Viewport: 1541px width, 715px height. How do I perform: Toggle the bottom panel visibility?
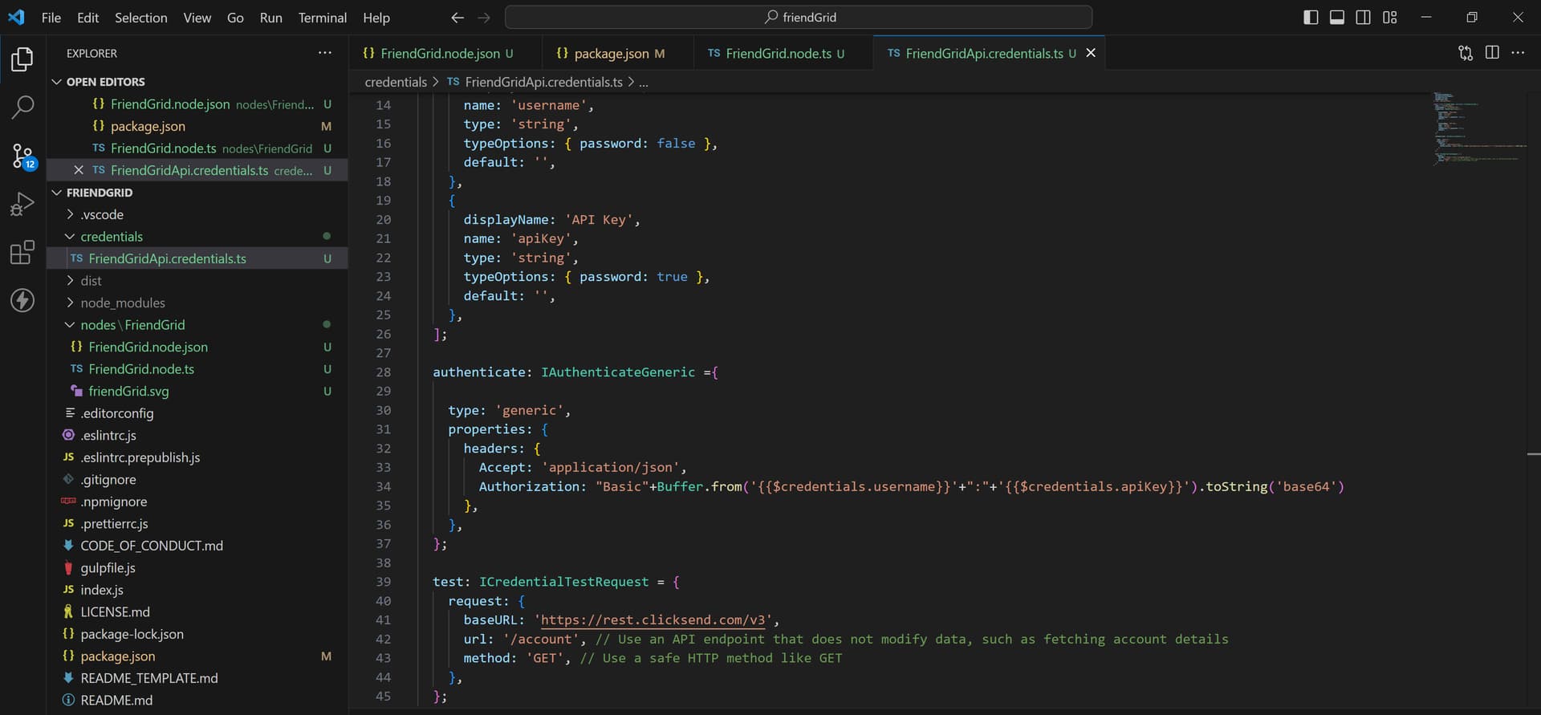click(x=1337, y=18)
